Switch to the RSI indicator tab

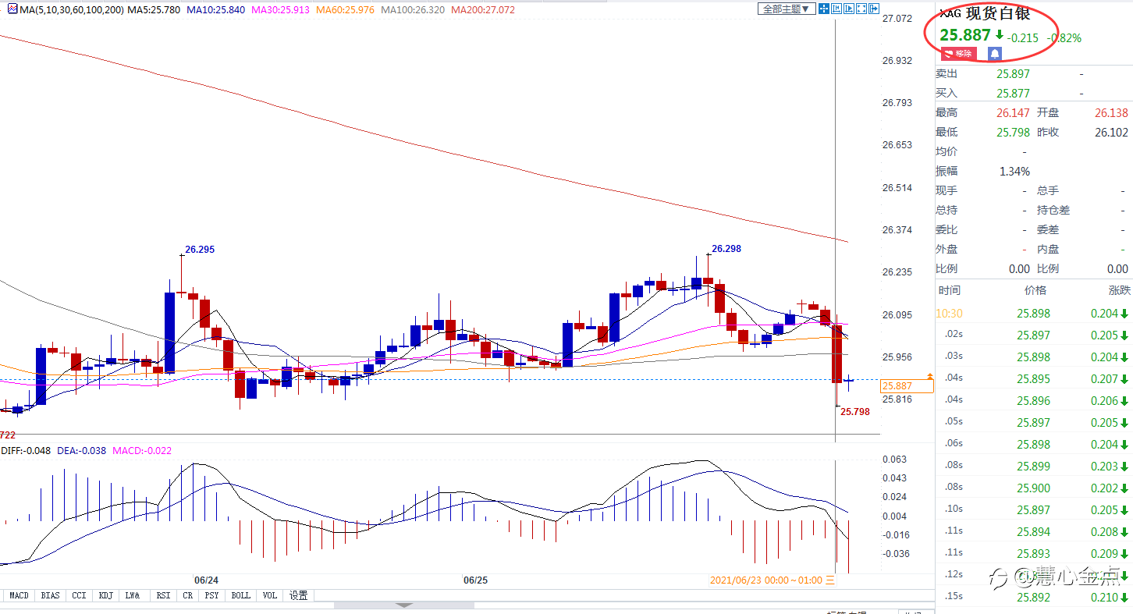tap(163, 595)
